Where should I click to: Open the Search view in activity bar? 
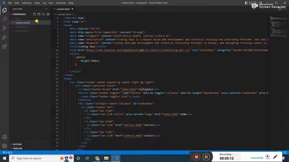(5, 19)
